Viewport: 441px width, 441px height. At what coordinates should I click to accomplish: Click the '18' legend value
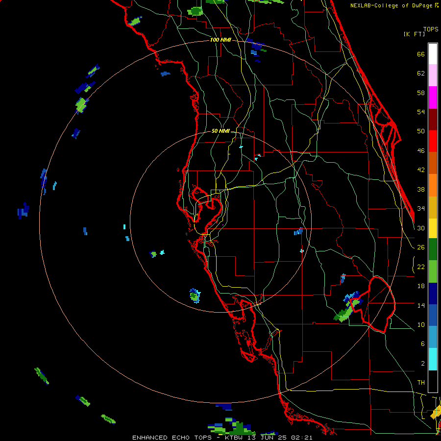coord(421,286)
